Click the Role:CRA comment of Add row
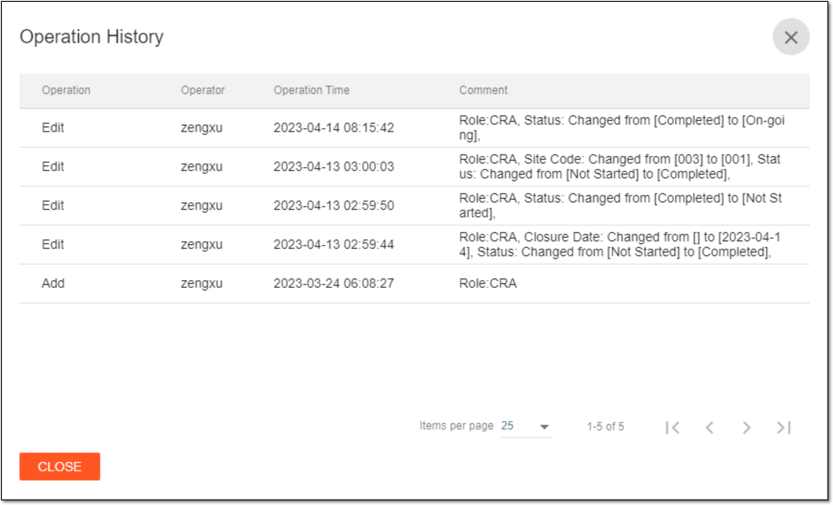Screen dimensions: 833x505 488,283
